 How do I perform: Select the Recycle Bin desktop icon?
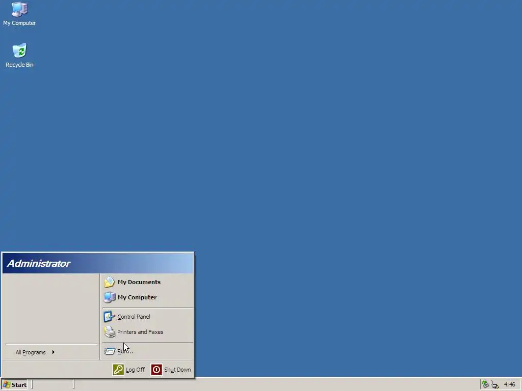19,55
